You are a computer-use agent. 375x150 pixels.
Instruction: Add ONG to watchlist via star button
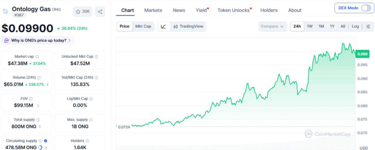coord(83,11)
